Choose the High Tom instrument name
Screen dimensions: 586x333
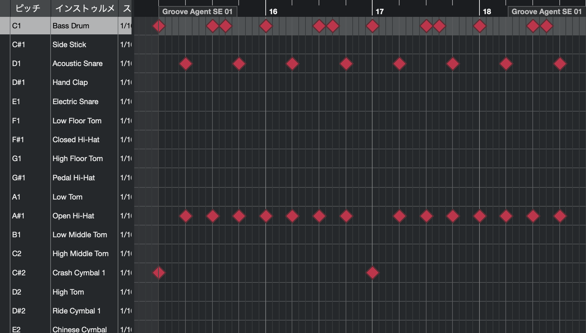coord(68,292)
